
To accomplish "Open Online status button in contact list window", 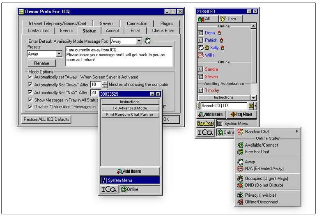I will tap(225, 133).
